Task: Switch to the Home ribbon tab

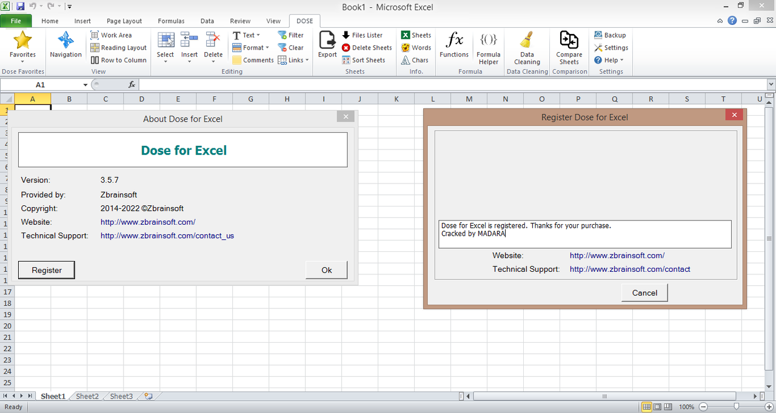Action: (x=50, y=21)
